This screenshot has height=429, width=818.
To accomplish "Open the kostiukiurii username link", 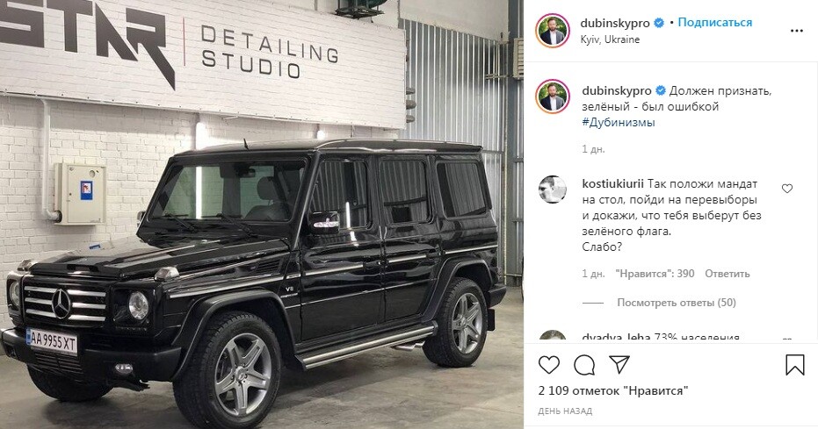I will pyautogui.click(x=613, y=183).
